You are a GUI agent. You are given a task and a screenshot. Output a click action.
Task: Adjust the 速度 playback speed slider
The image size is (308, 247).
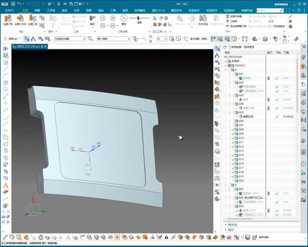tap(138, 18)
